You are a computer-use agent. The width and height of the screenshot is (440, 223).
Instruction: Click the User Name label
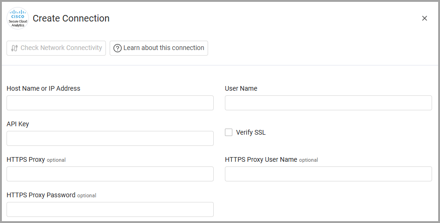[x=241, y=88]
